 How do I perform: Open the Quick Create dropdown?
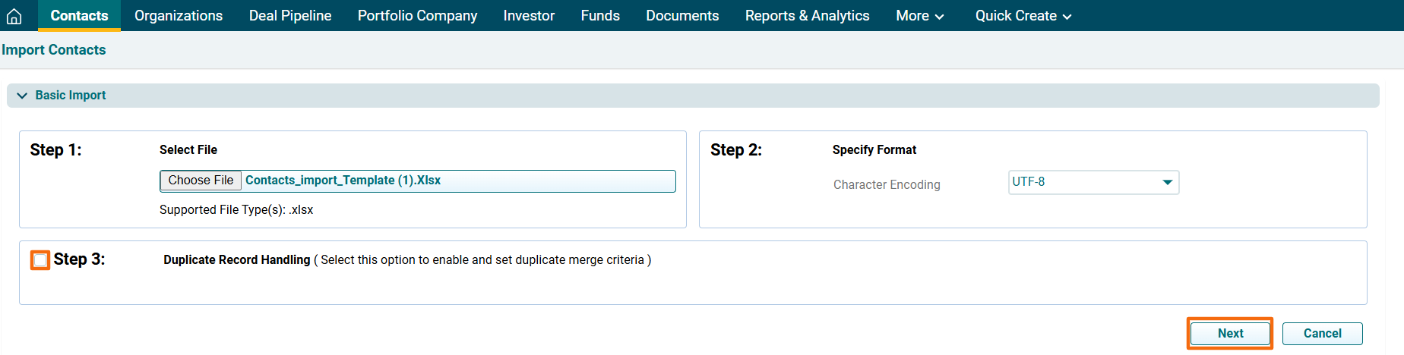pos(1023,16)
